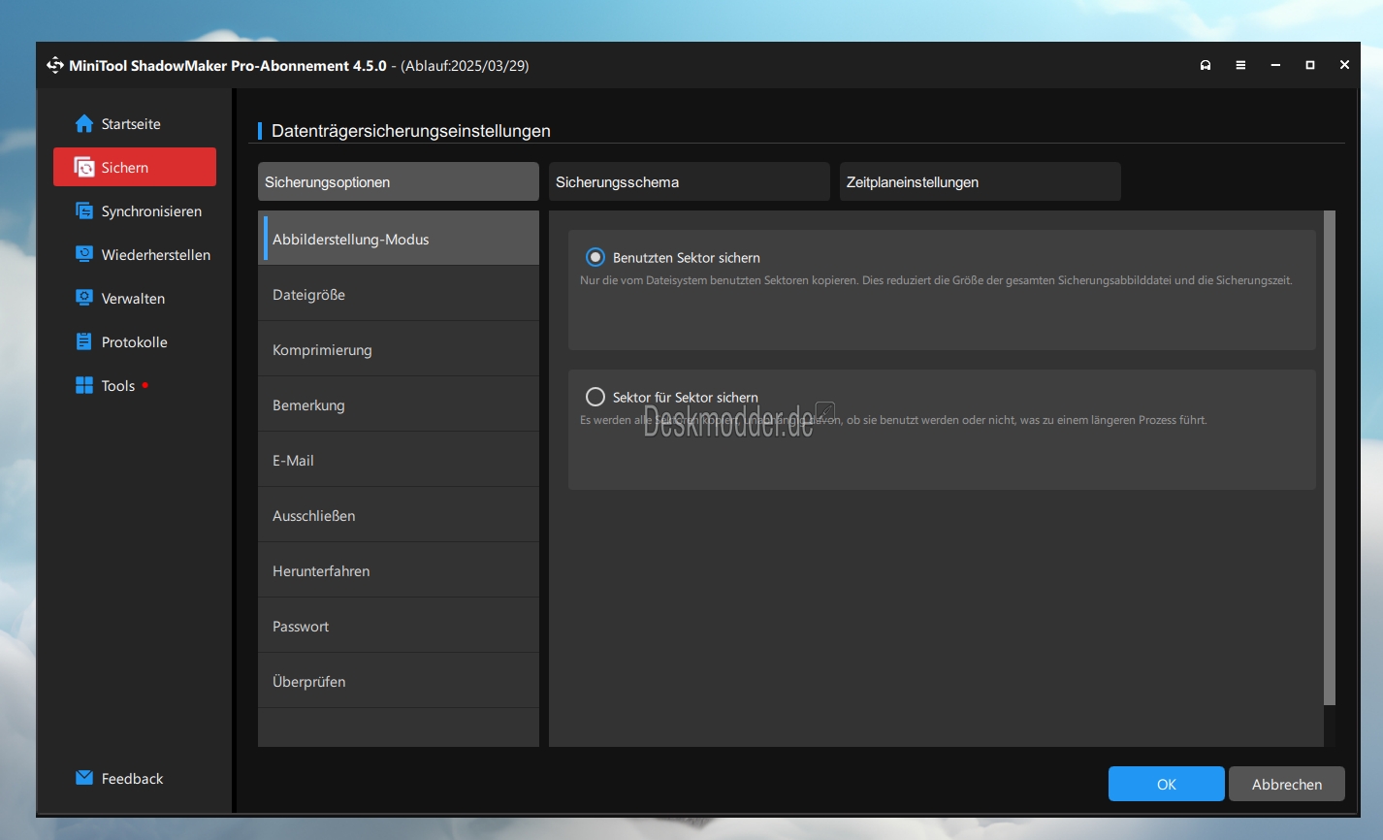This screenshot has width=1383, height=840.
Task: Open Wiederherstellen section label
Action: click(x=156, y=254)
